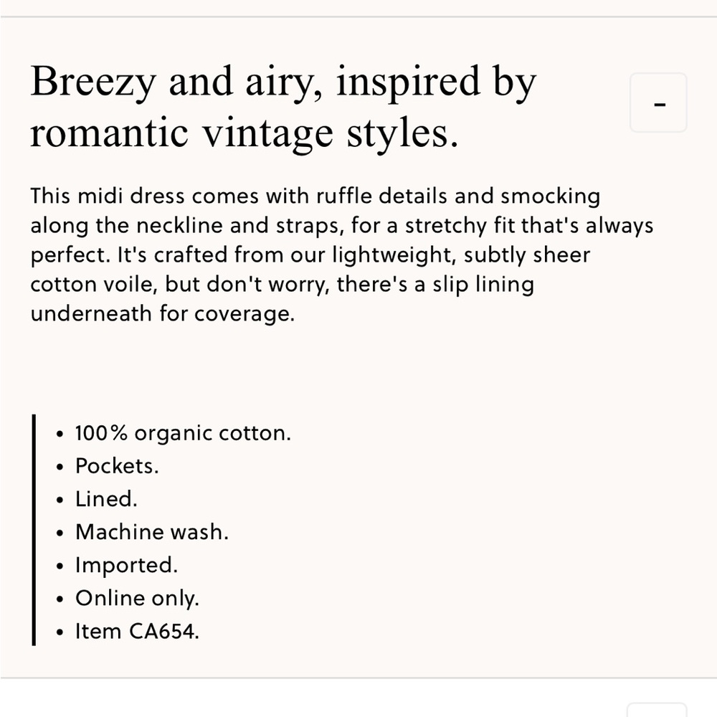Expand the next section below the divider

657,710
